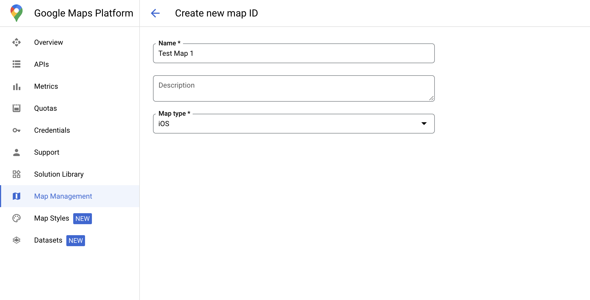Click the Map Styles palette icon
Screen dimensions: 590x300
pos(17,218)
